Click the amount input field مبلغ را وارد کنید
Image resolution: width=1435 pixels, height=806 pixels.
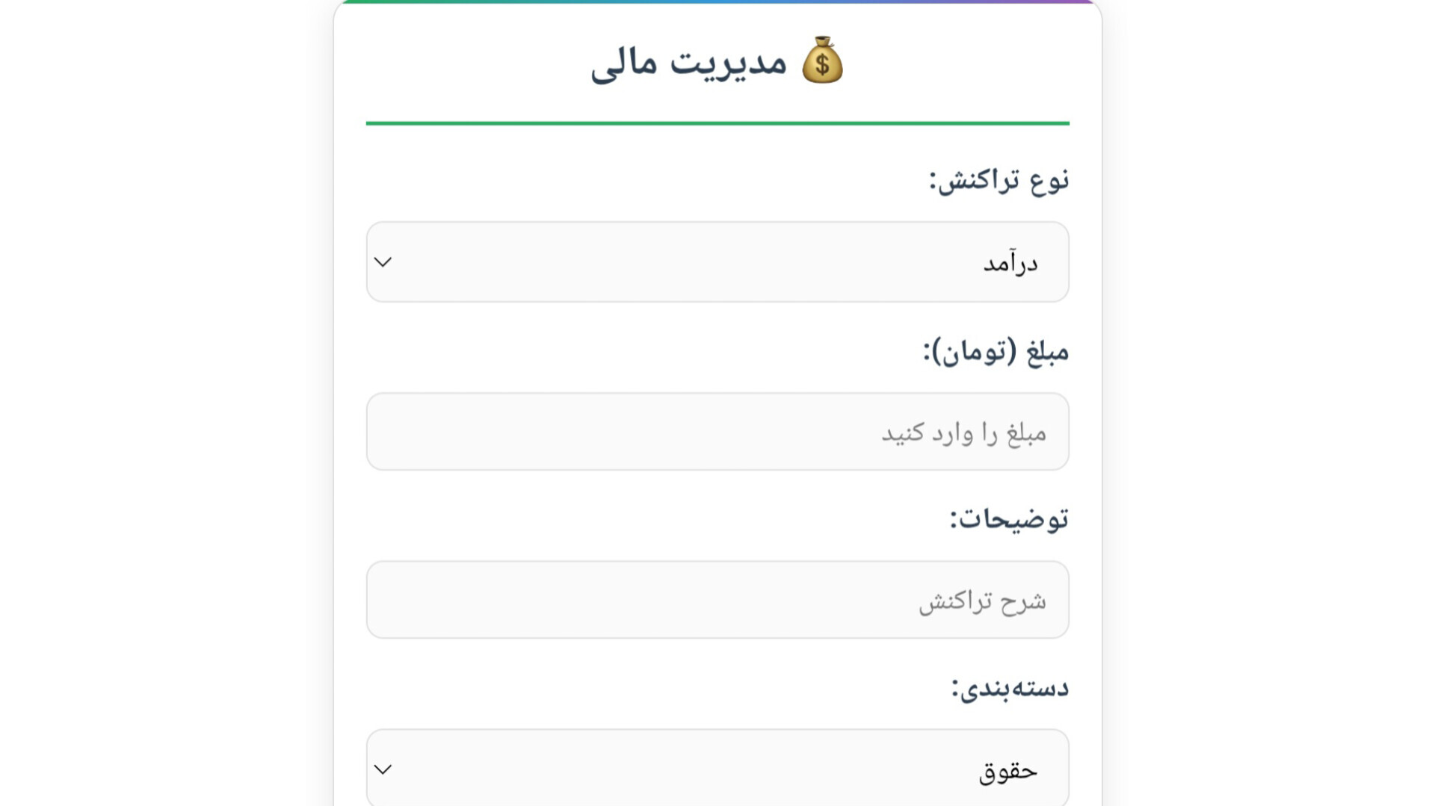click(717, 431)
